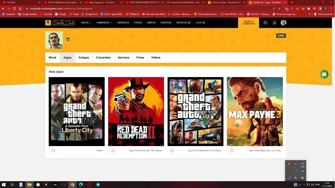Click the Steam linked-account icon beside the avatar
The image size is (335, 188).
coord(68,39)
